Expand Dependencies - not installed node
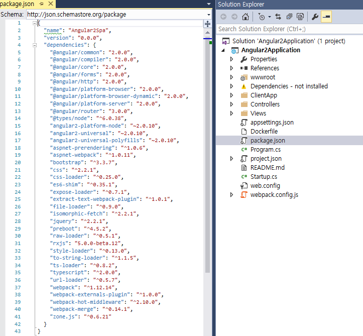Viewport: 363px width, 336px height. click(231, 86)
